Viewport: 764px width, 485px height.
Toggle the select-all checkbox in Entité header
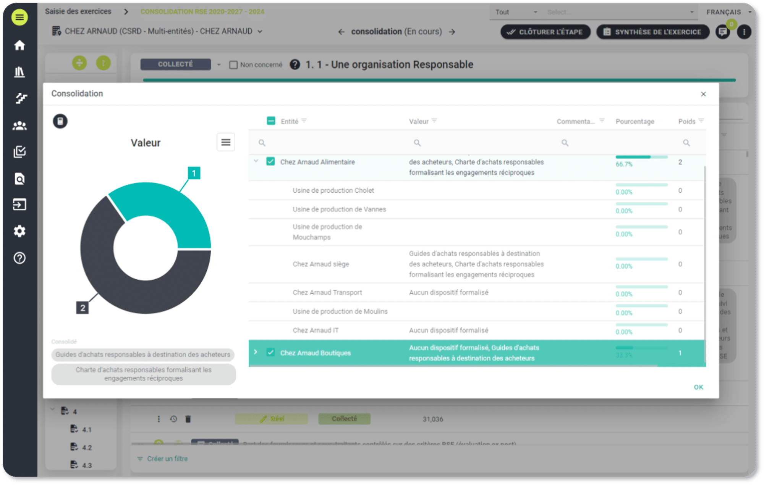coord(271,121)
